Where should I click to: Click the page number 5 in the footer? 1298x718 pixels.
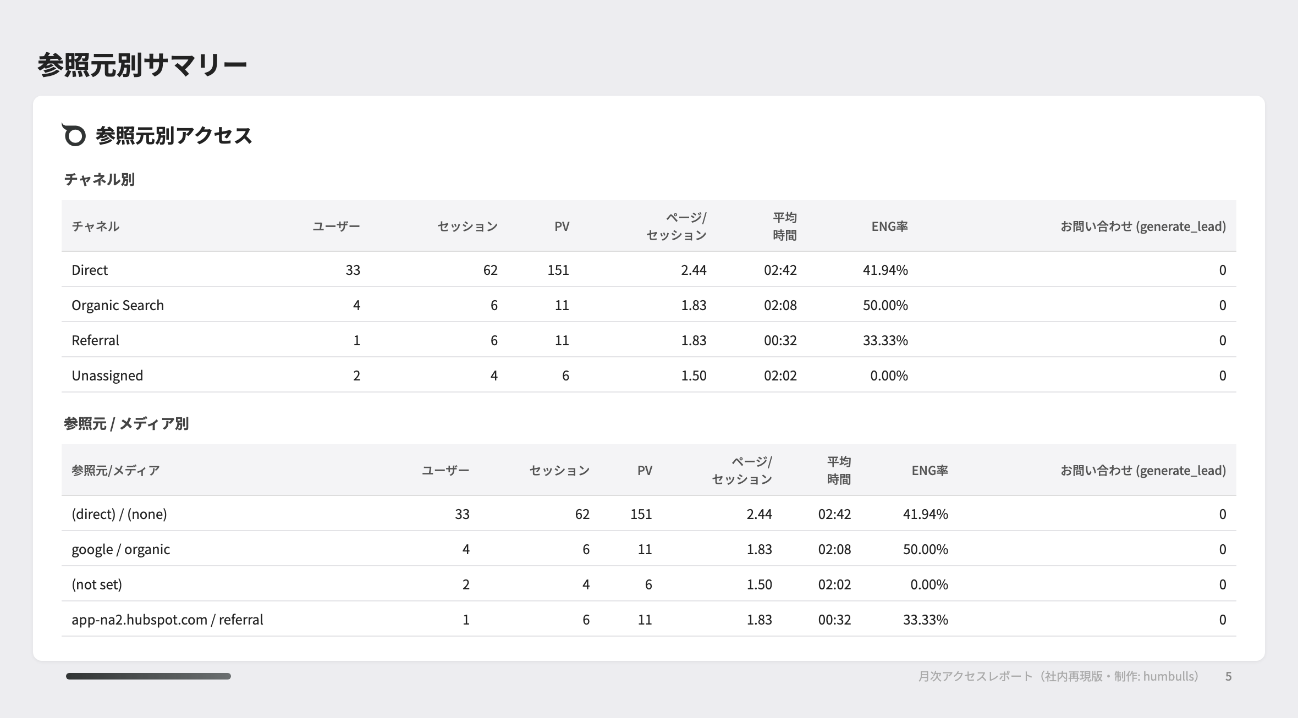(x=1228, y=676)
